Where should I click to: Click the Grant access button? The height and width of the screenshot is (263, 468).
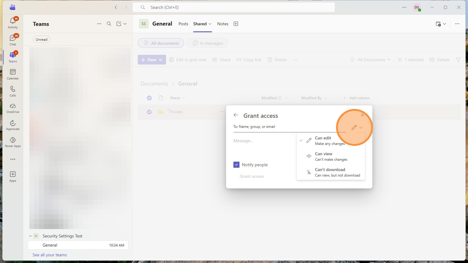pyautogui.click(x=252, y=176)
